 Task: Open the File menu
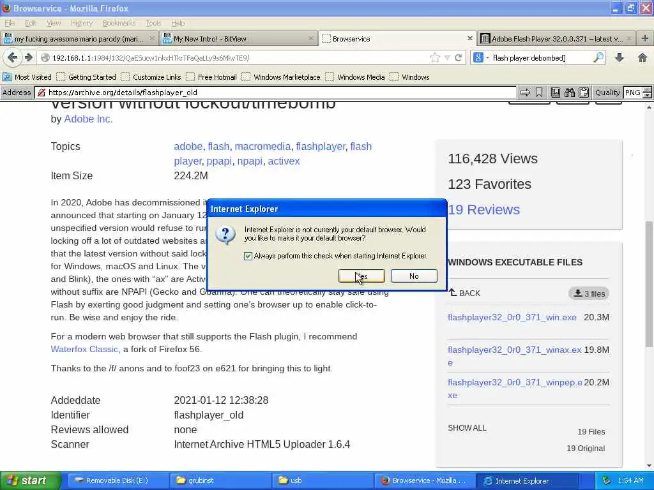tap(10, 23)
